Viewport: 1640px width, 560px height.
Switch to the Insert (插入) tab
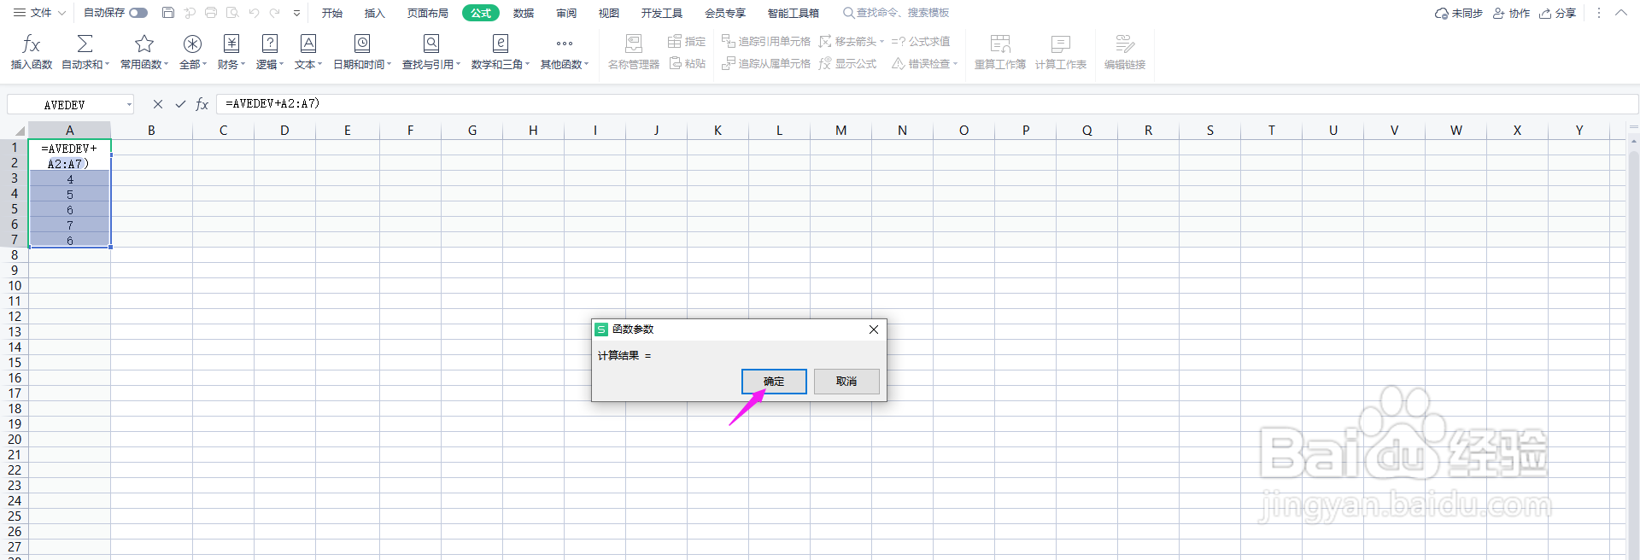point(375,13)
